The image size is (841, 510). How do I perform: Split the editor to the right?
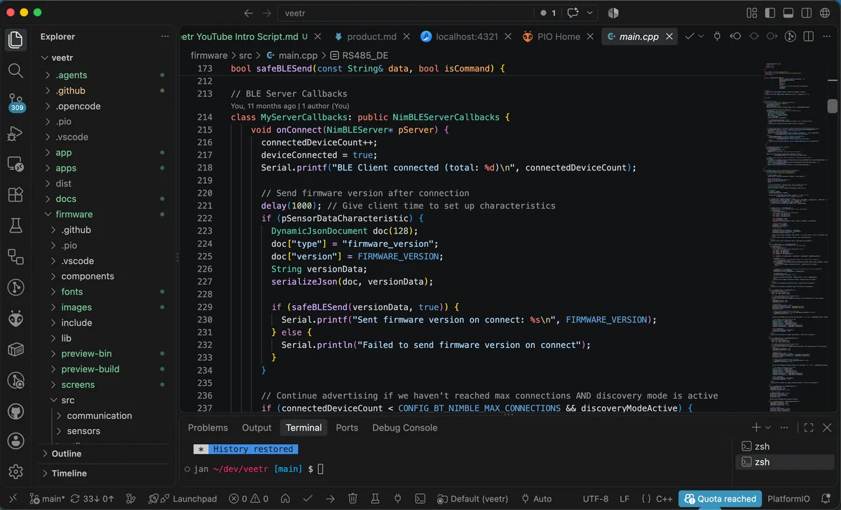click(x=808, y=36)
